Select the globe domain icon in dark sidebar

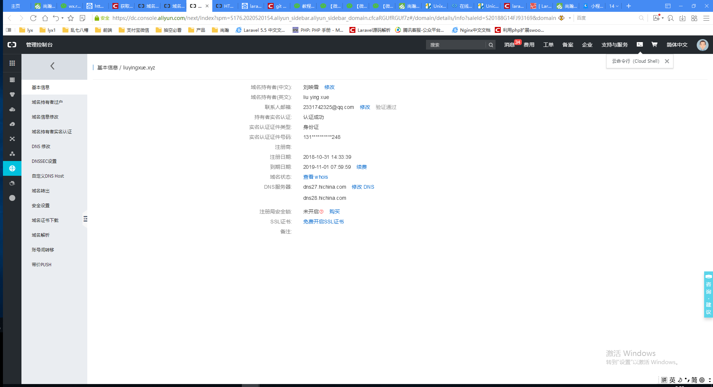(12, 168)
